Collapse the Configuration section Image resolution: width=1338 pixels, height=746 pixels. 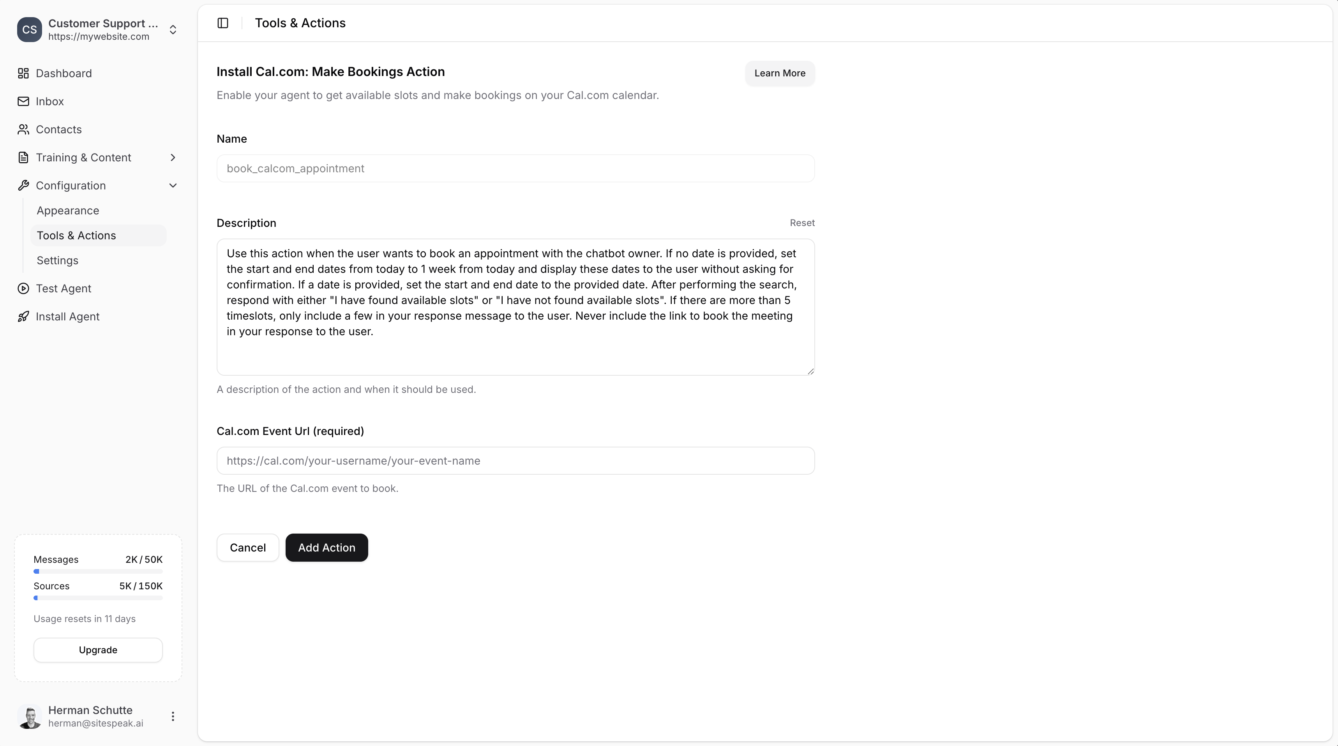tap(173, 186)
